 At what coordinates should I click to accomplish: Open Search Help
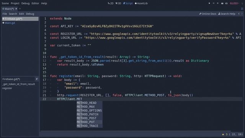click(227, 14)
